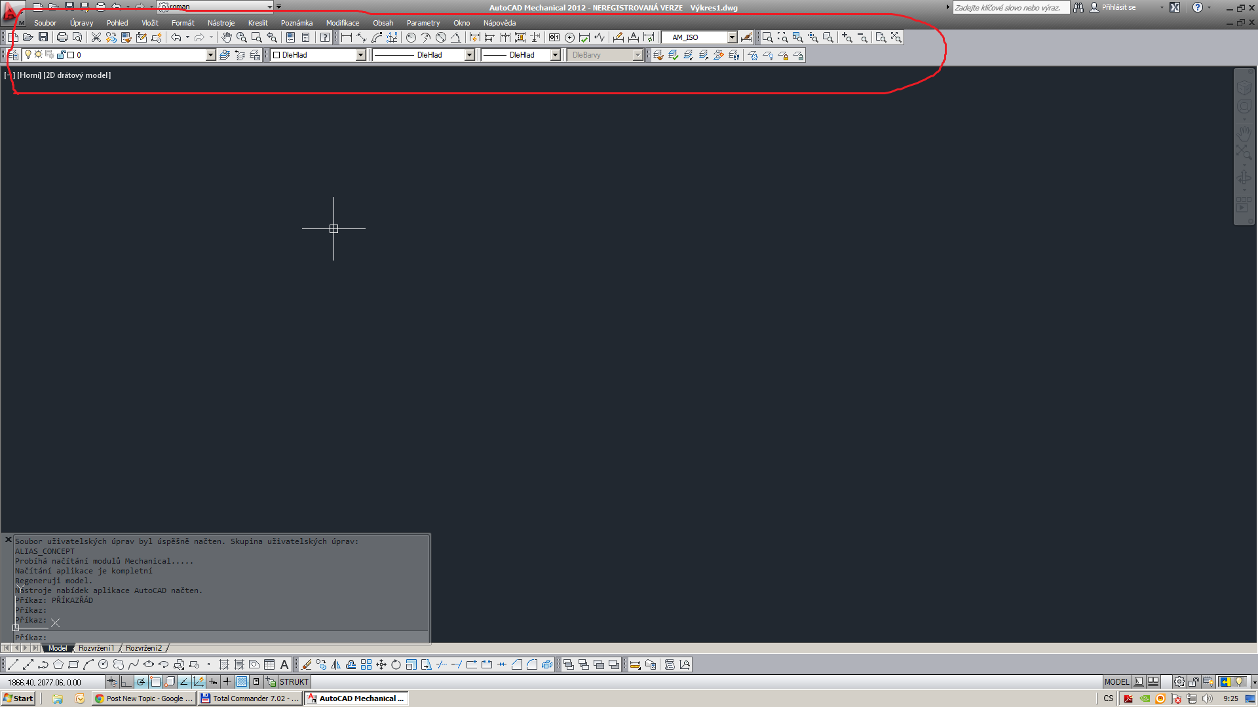The width and height of the screenshot is (1258, 707).
Task: Click the Cut scissors icon
Action: [x=96, y=37]
